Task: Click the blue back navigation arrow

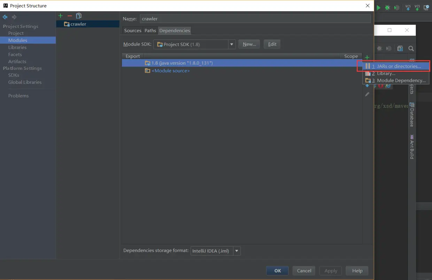Action: tap(5, 17)
